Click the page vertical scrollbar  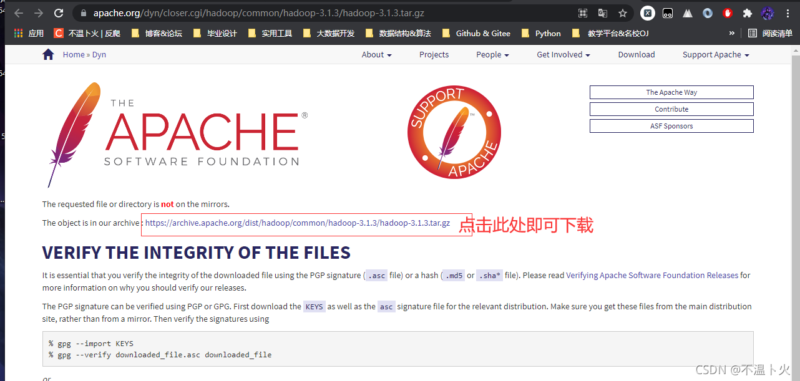pyautogui.click(x=796, y=212)
